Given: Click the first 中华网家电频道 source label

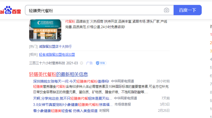Looking at the screenshot, I should pyautogui.click(x=122, y=81).
